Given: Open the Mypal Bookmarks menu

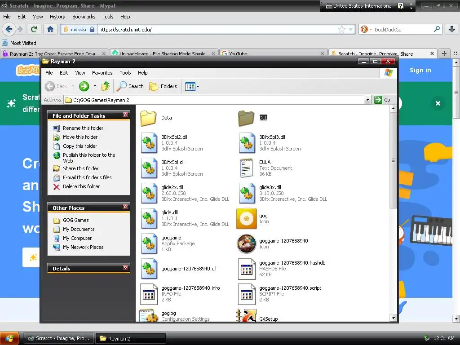Looking at the screenshot, I should 84,17.
